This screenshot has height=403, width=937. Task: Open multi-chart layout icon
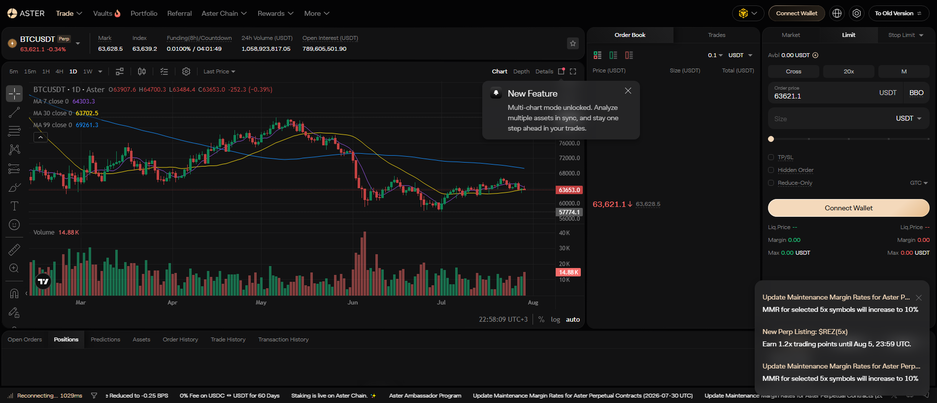(x=561, y=71)
